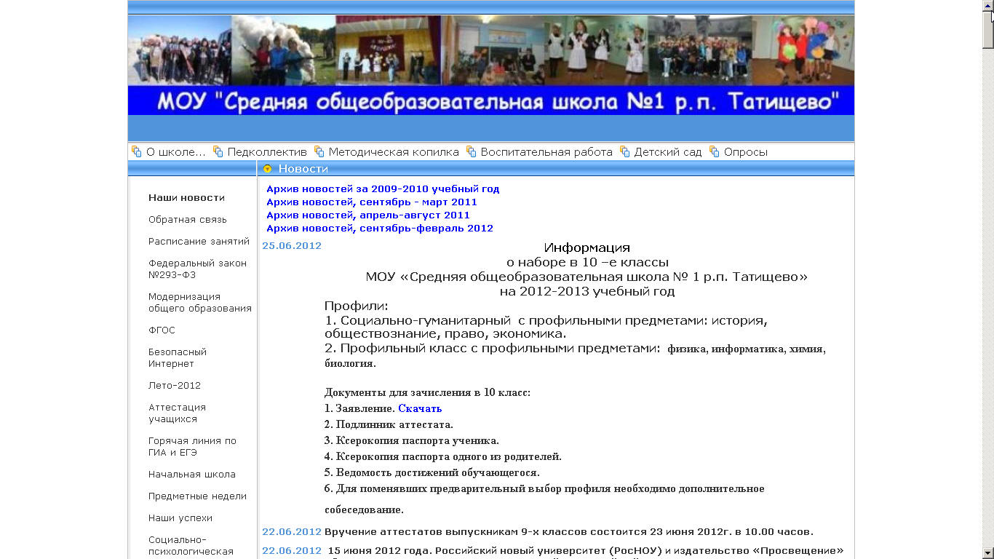Open Федеральный закон №293-ФЗ link
The image size is (994, 559).
[197, 269]
